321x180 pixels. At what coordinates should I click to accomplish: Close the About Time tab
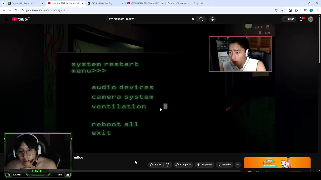202,3
